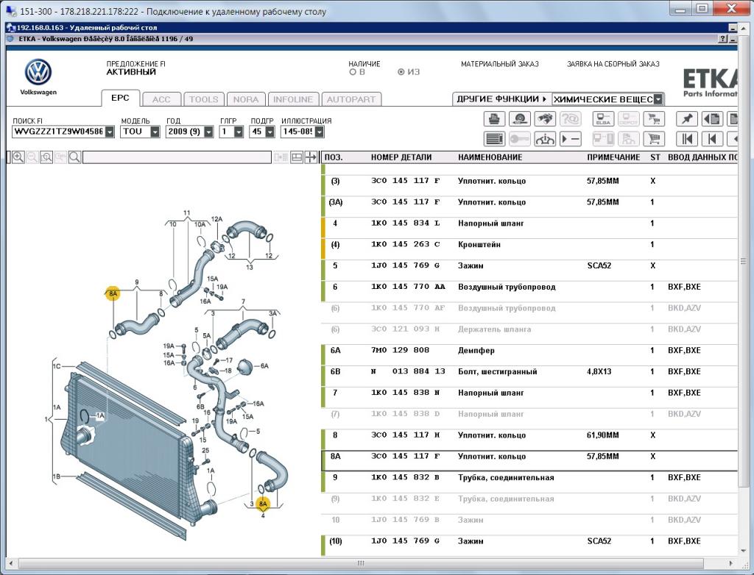754x575 pixels.
Task: Click the zoom region magnifier icon
Action: pos(46,157)
